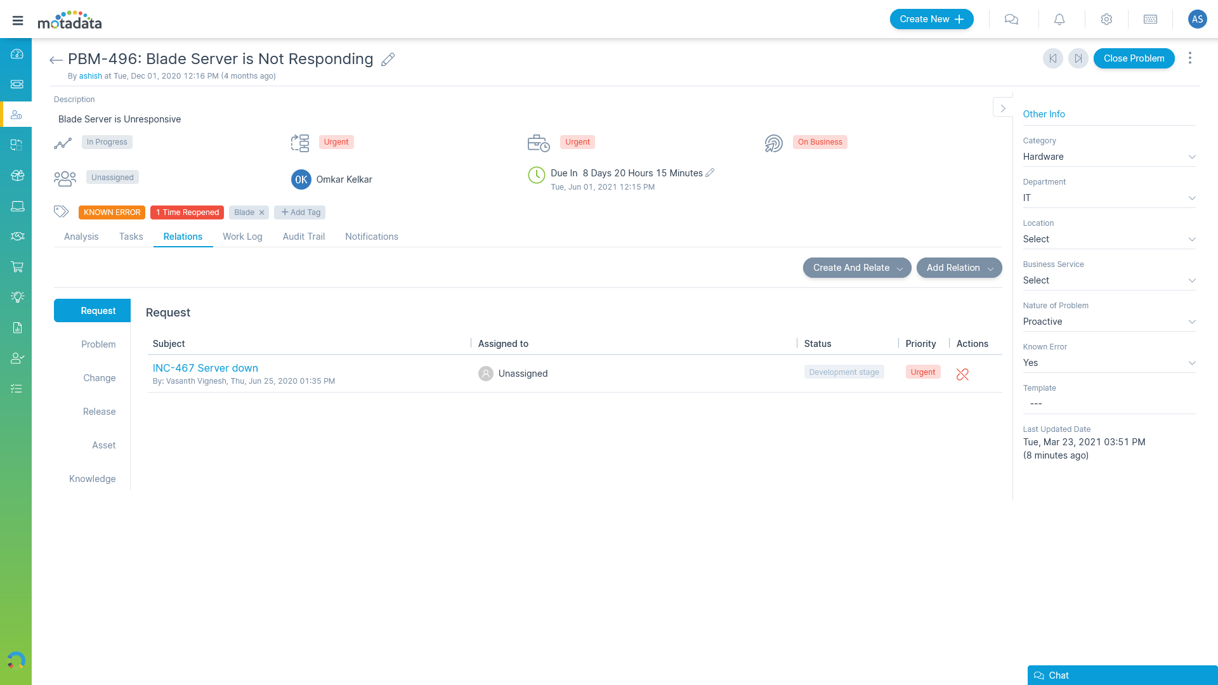Switch to the Work Log tab

242,237
